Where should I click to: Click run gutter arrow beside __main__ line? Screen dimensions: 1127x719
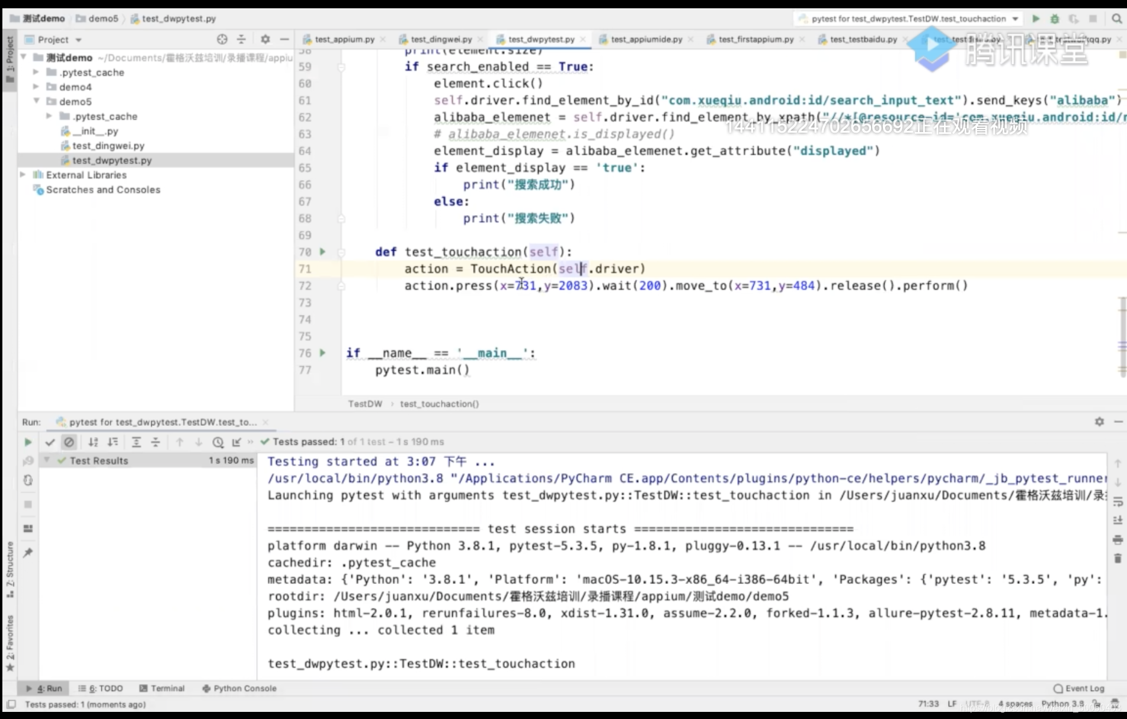[x=323, y=353]
